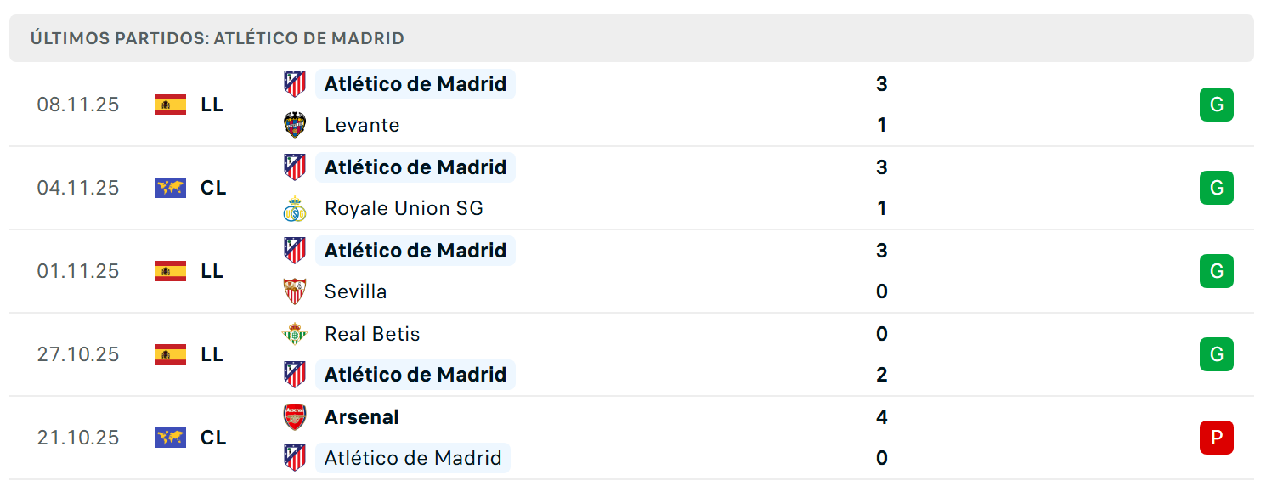This screenshot has height=492, width=1266.
Task: Click LL league label for 27.10.25 match
Action: click(x=212, y=354)
